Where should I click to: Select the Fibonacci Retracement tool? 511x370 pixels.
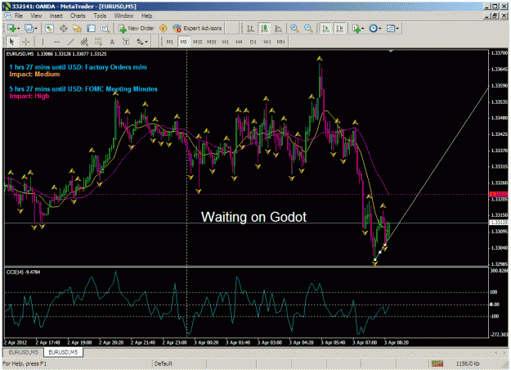point(98,42)
